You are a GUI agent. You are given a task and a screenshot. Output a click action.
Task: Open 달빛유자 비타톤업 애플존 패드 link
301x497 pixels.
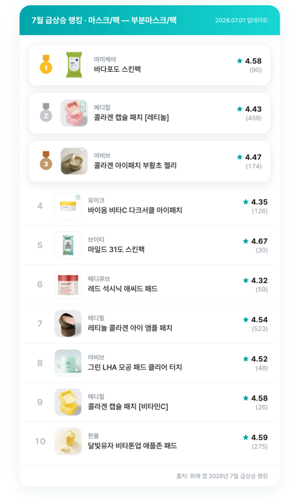pos(132,446)
